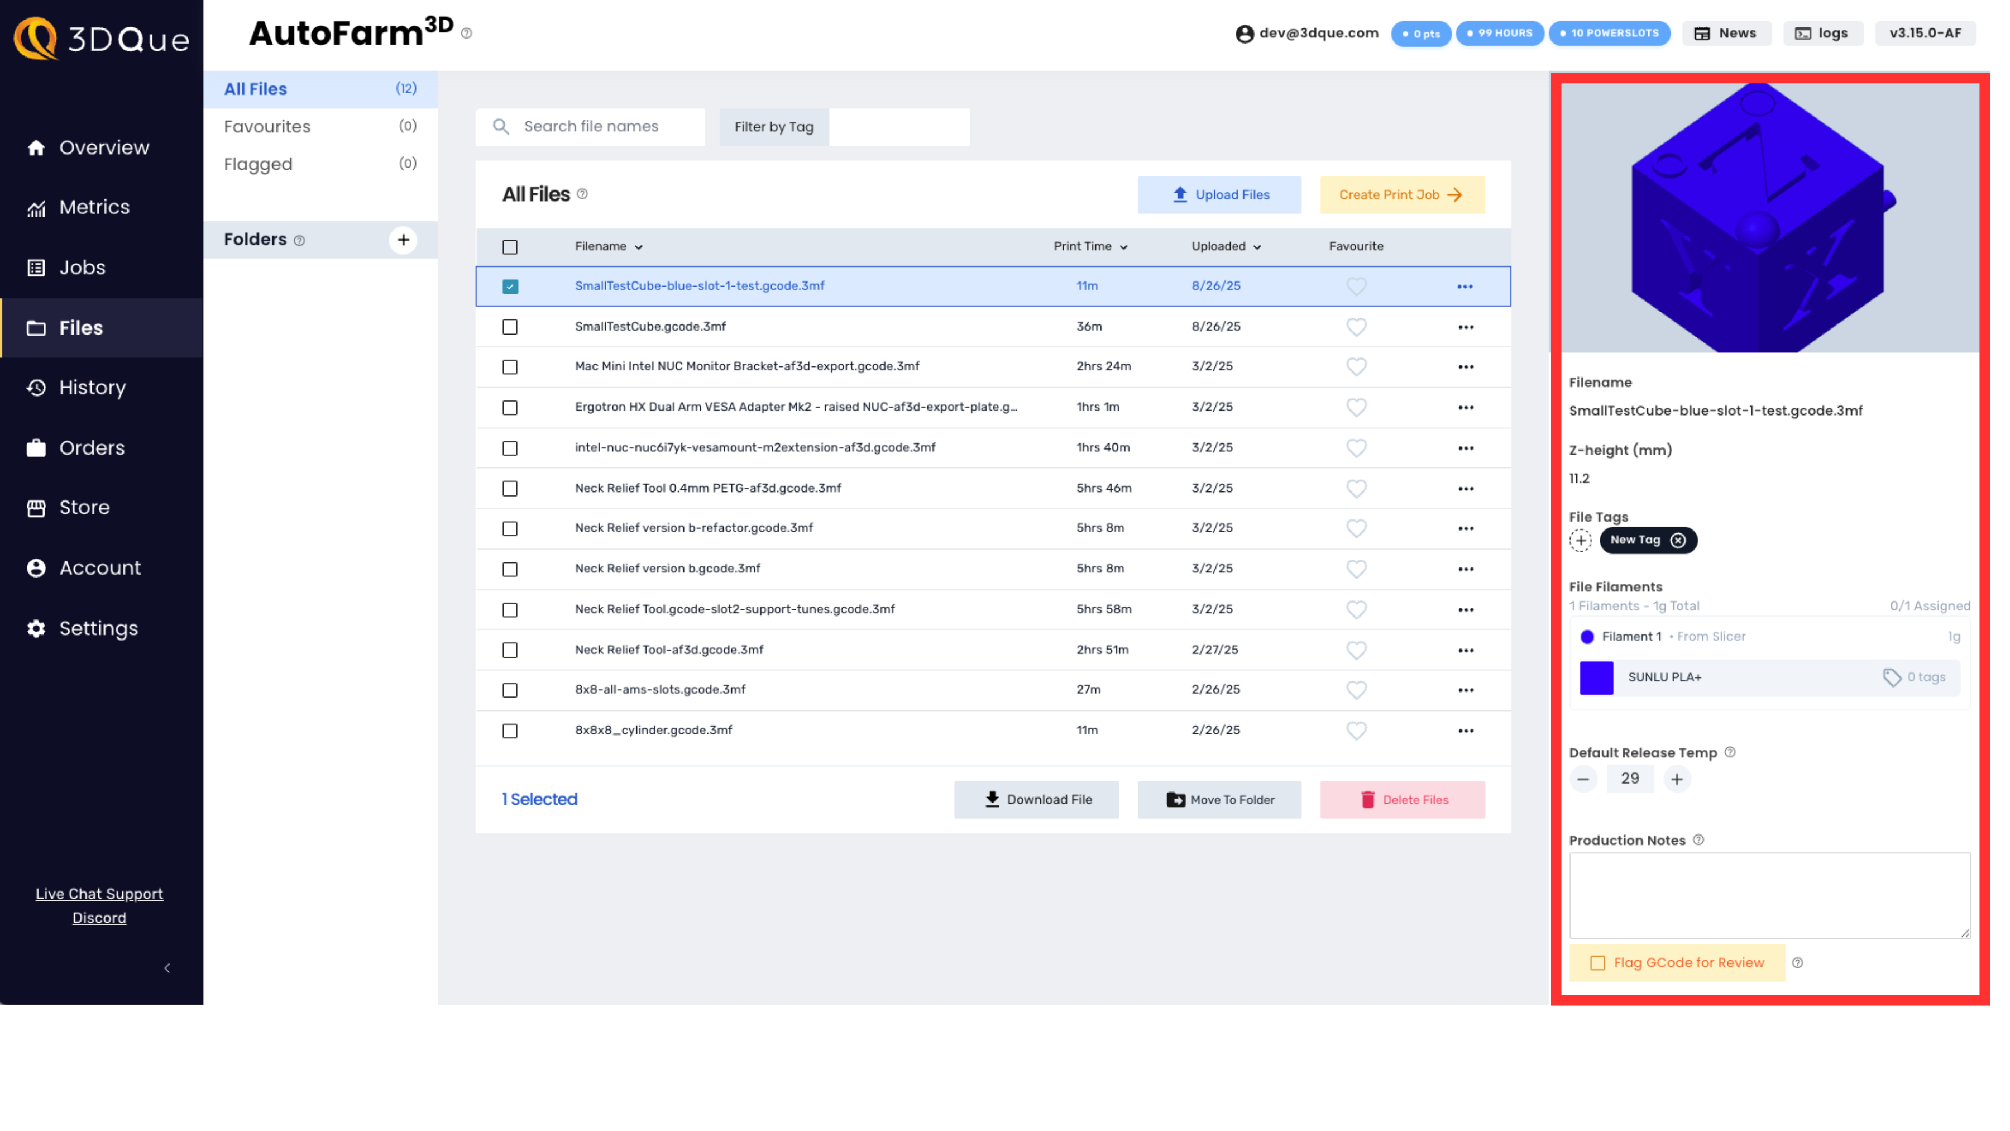2010x1131 pixels.
Task: Click the blue cube model preview thumbnail
Action: (1769, 218)
